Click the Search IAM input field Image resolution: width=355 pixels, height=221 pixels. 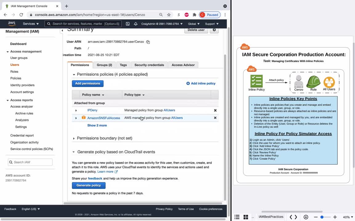pos(30,162)
